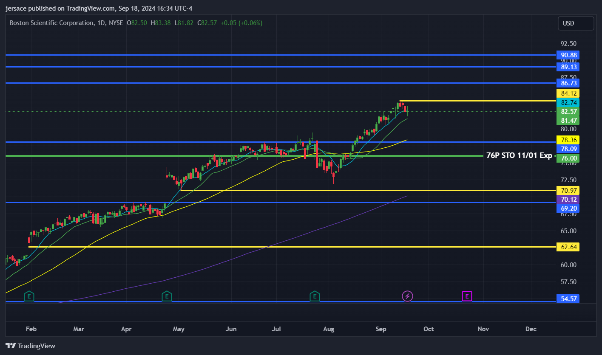Click the purple 70.12 moving average label
The image size is (602, 355).
pyautogui.click(x=568, y=199)
